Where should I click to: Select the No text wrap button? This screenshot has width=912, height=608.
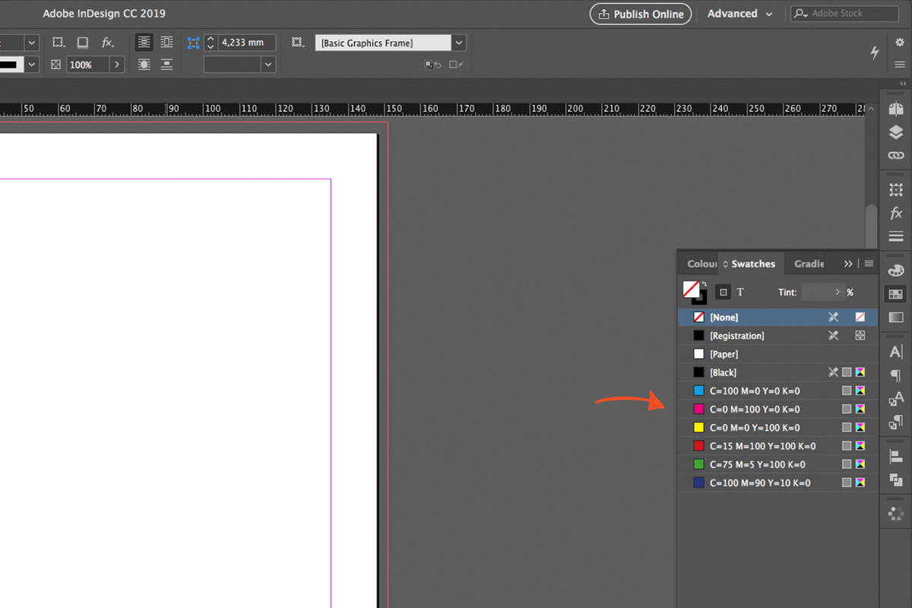[144, 43]
